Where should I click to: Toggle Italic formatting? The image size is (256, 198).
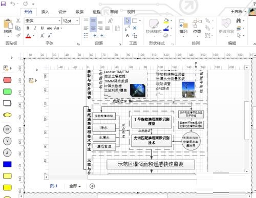click(35, 28)
